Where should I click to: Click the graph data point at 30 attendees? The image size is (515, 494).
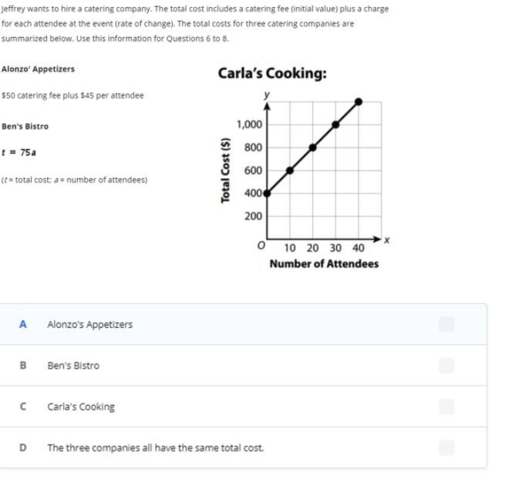pos(335,124)
